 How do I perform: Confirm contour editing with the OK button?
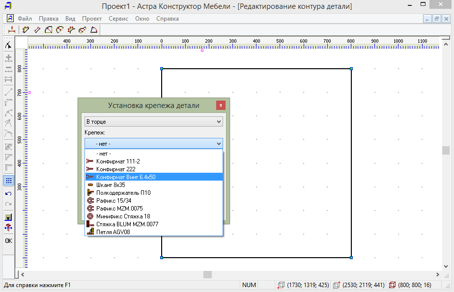(8, 241)
